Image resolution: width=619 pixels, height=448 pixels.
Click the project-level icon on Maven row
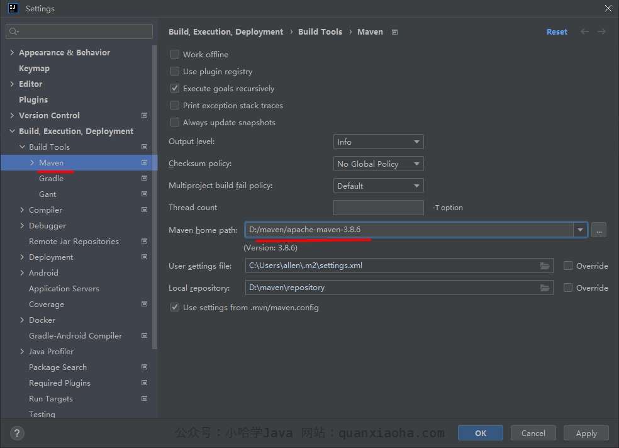tap(145, 162)
